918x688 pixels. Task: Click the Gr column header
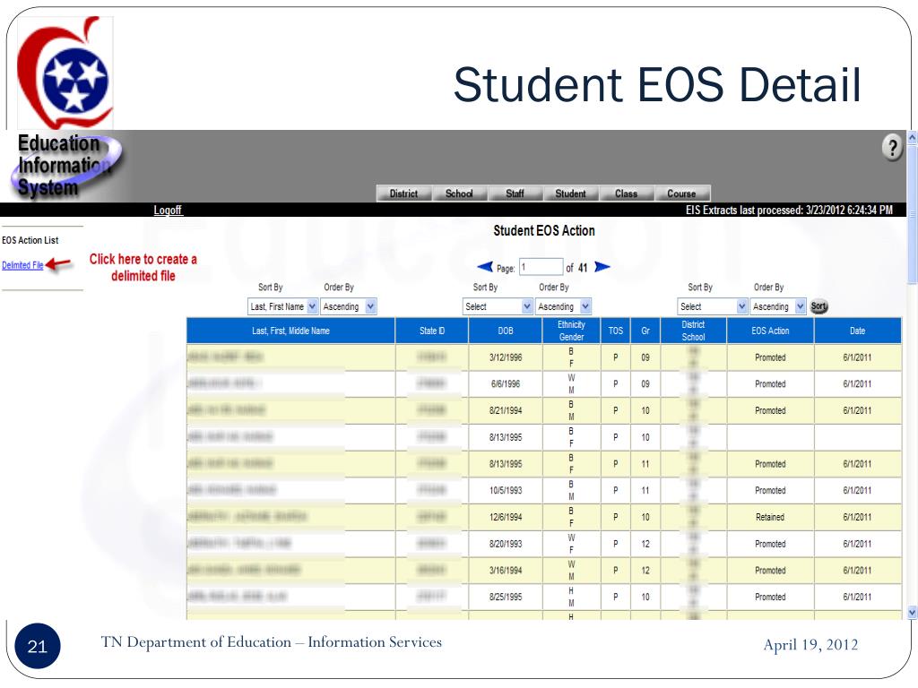click(x=645, y=331)
